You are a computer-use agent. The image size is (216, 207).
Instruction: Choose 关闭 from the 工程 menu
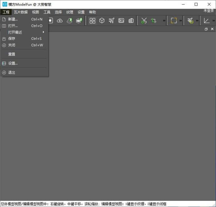click(24, 45)
